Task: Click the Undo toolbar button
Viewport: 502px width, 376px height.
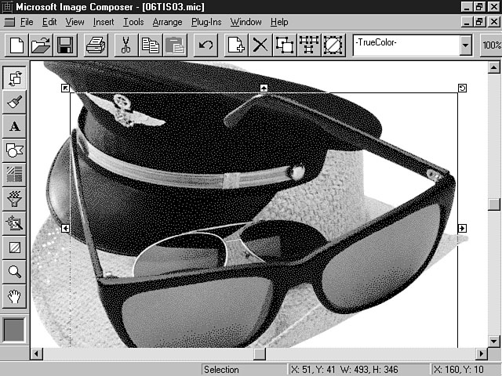Action: click(206, 45)
